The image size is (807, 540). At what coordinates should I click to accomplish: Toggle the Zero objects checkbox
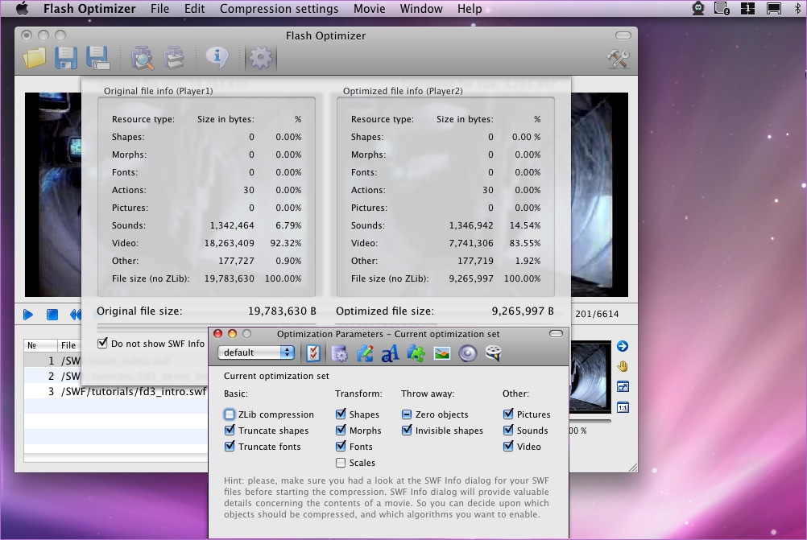click(407, 414)
